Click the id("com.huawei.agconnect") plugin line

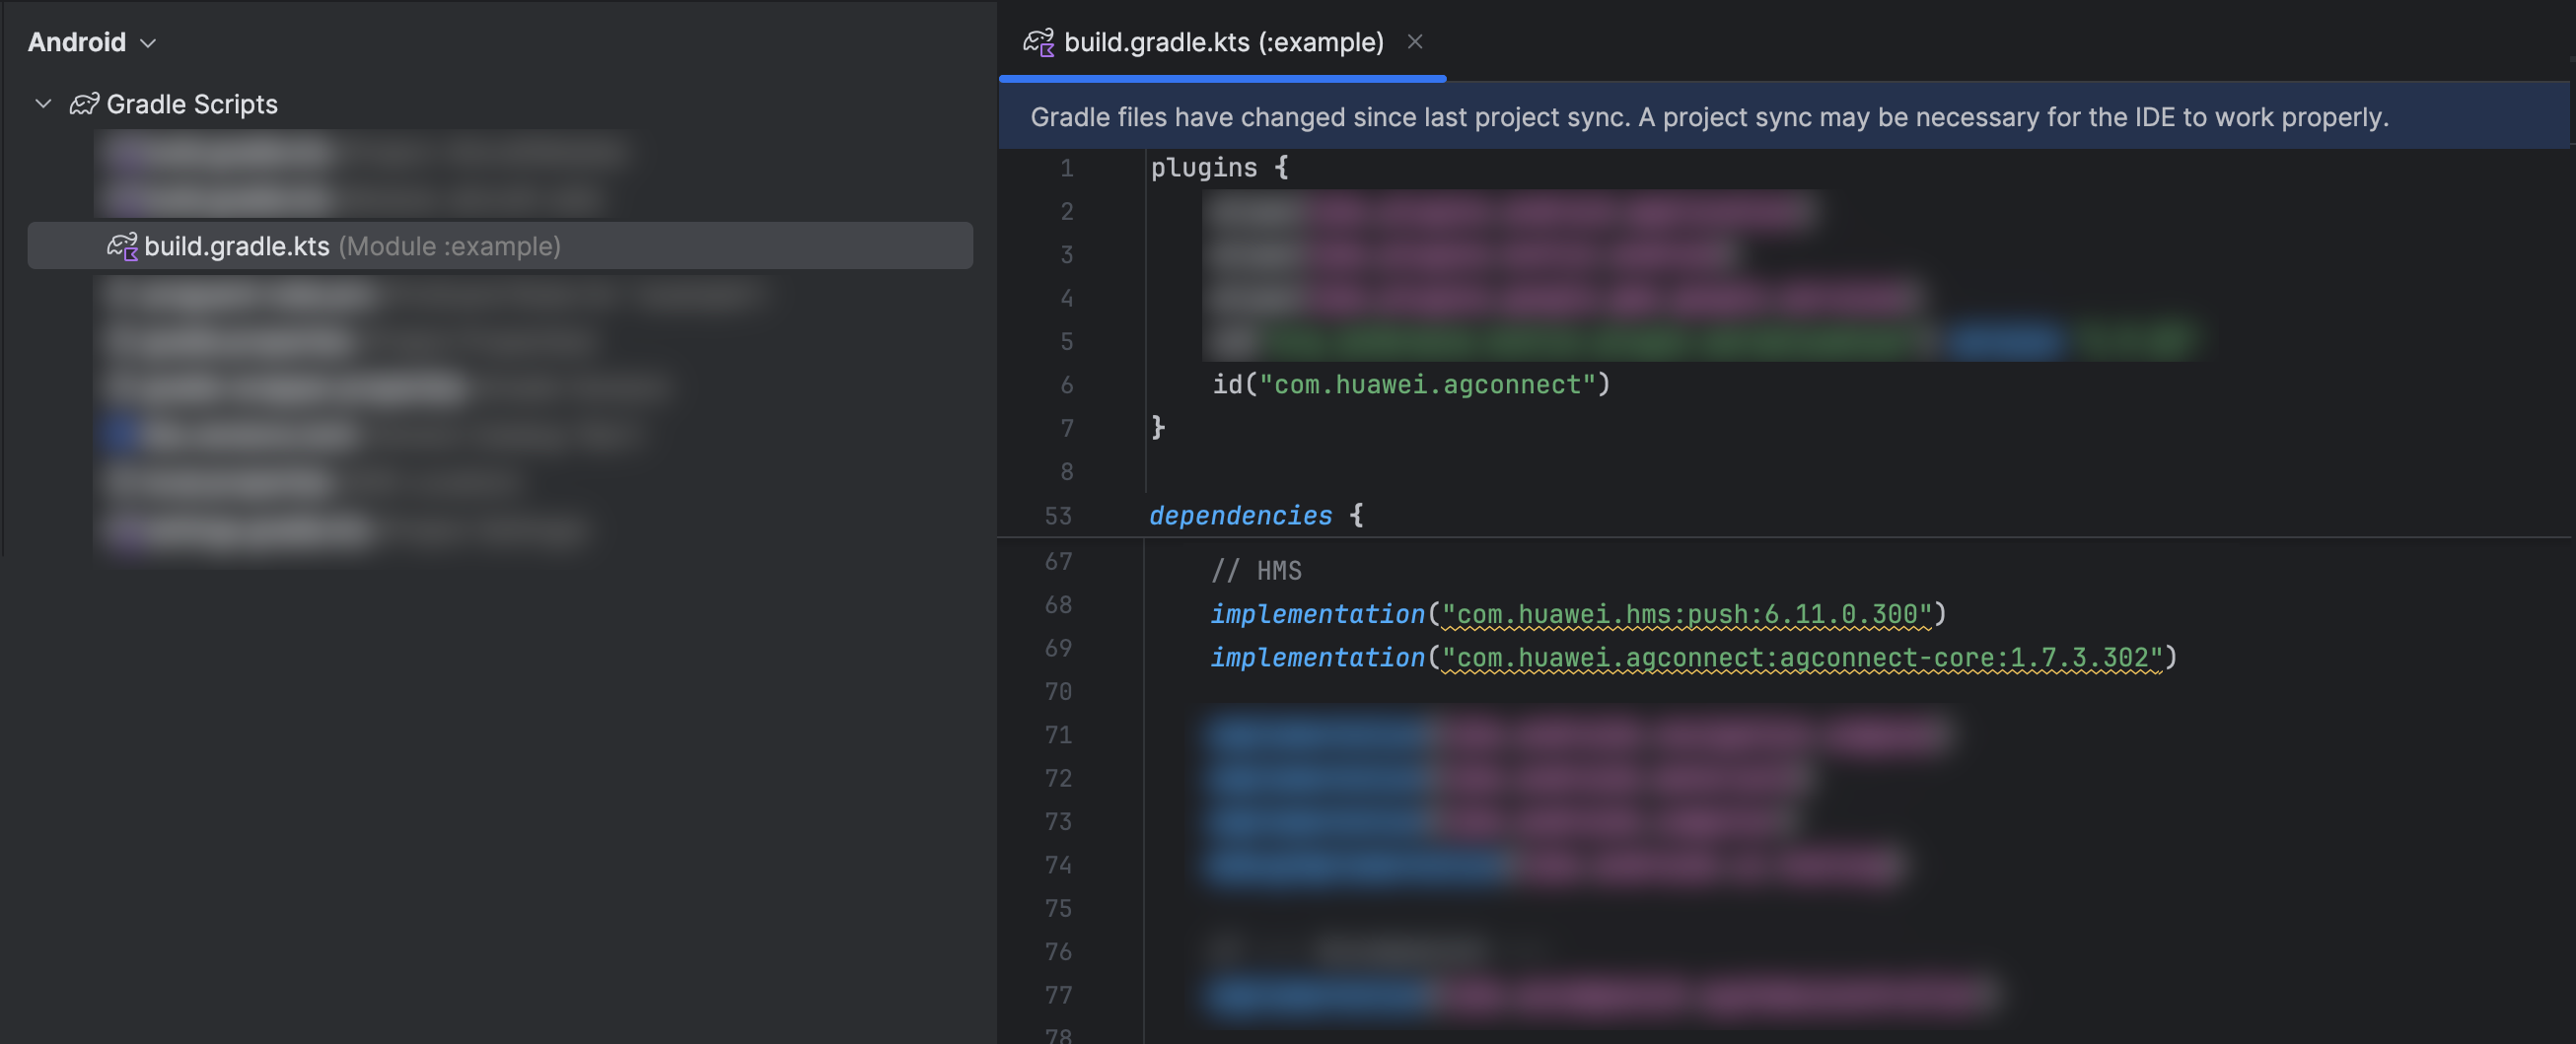(x=1410, y=385)
